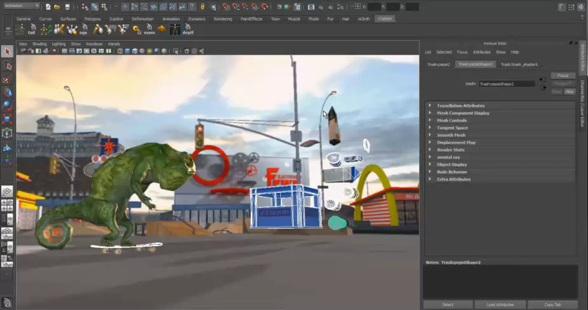588x310 pixels.
Task: Open the Rendering shelf tab
Action: click(223, 18)
